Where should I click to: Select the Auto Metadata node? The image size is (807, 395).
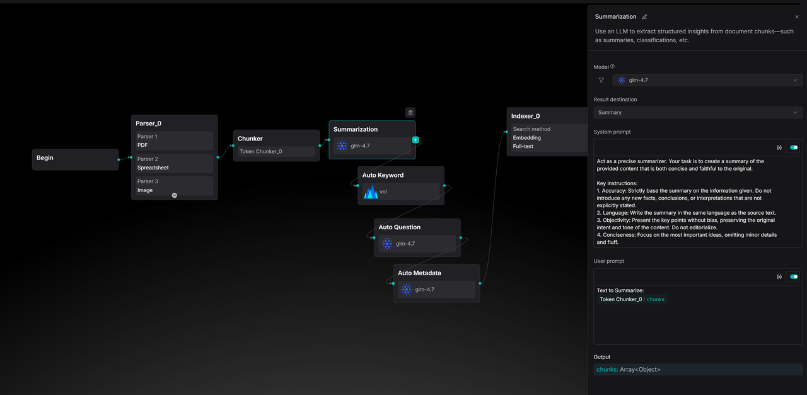(x=419, y=273)
